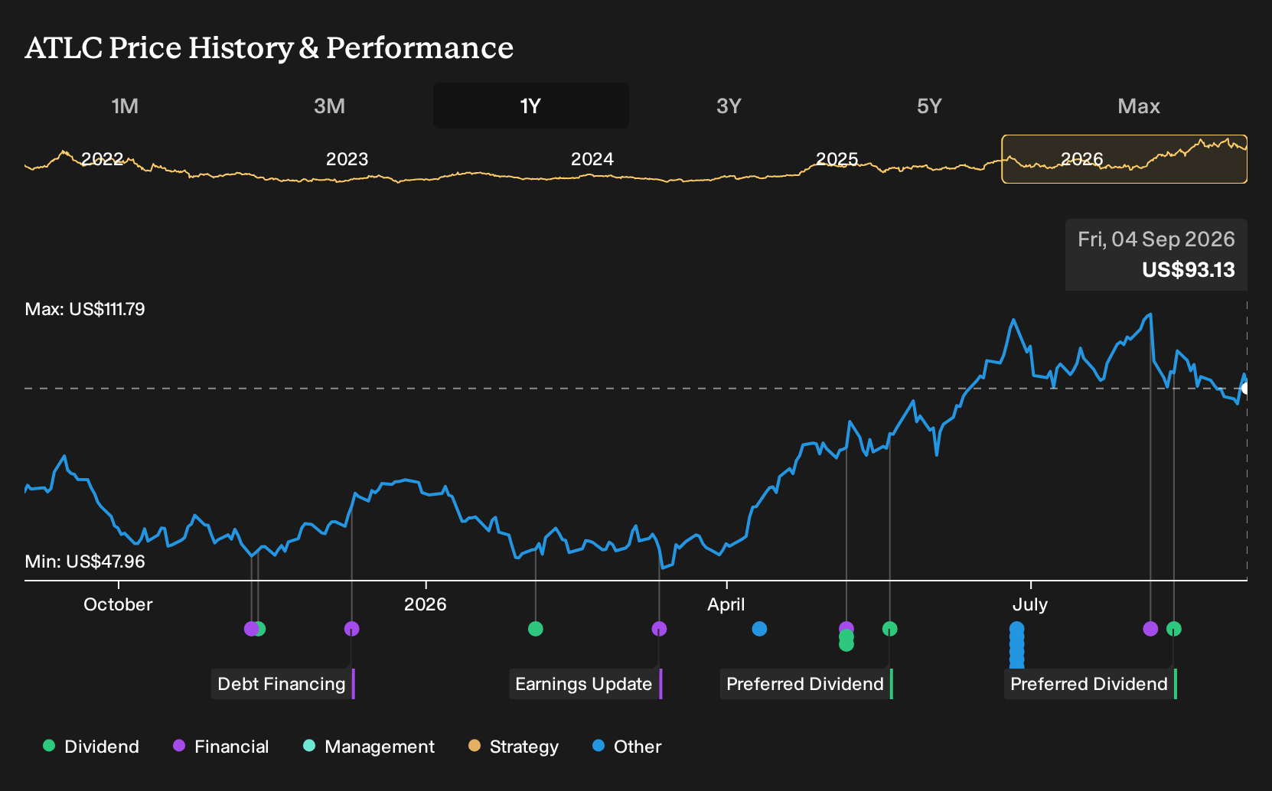
Task: Open the Debt Financing event label
Action: coord(282,684)
